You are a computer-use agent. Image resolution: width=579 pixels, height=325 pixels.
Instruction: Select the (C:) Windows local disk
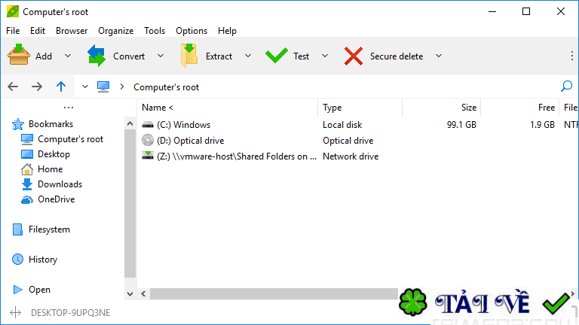coord(184,125)
